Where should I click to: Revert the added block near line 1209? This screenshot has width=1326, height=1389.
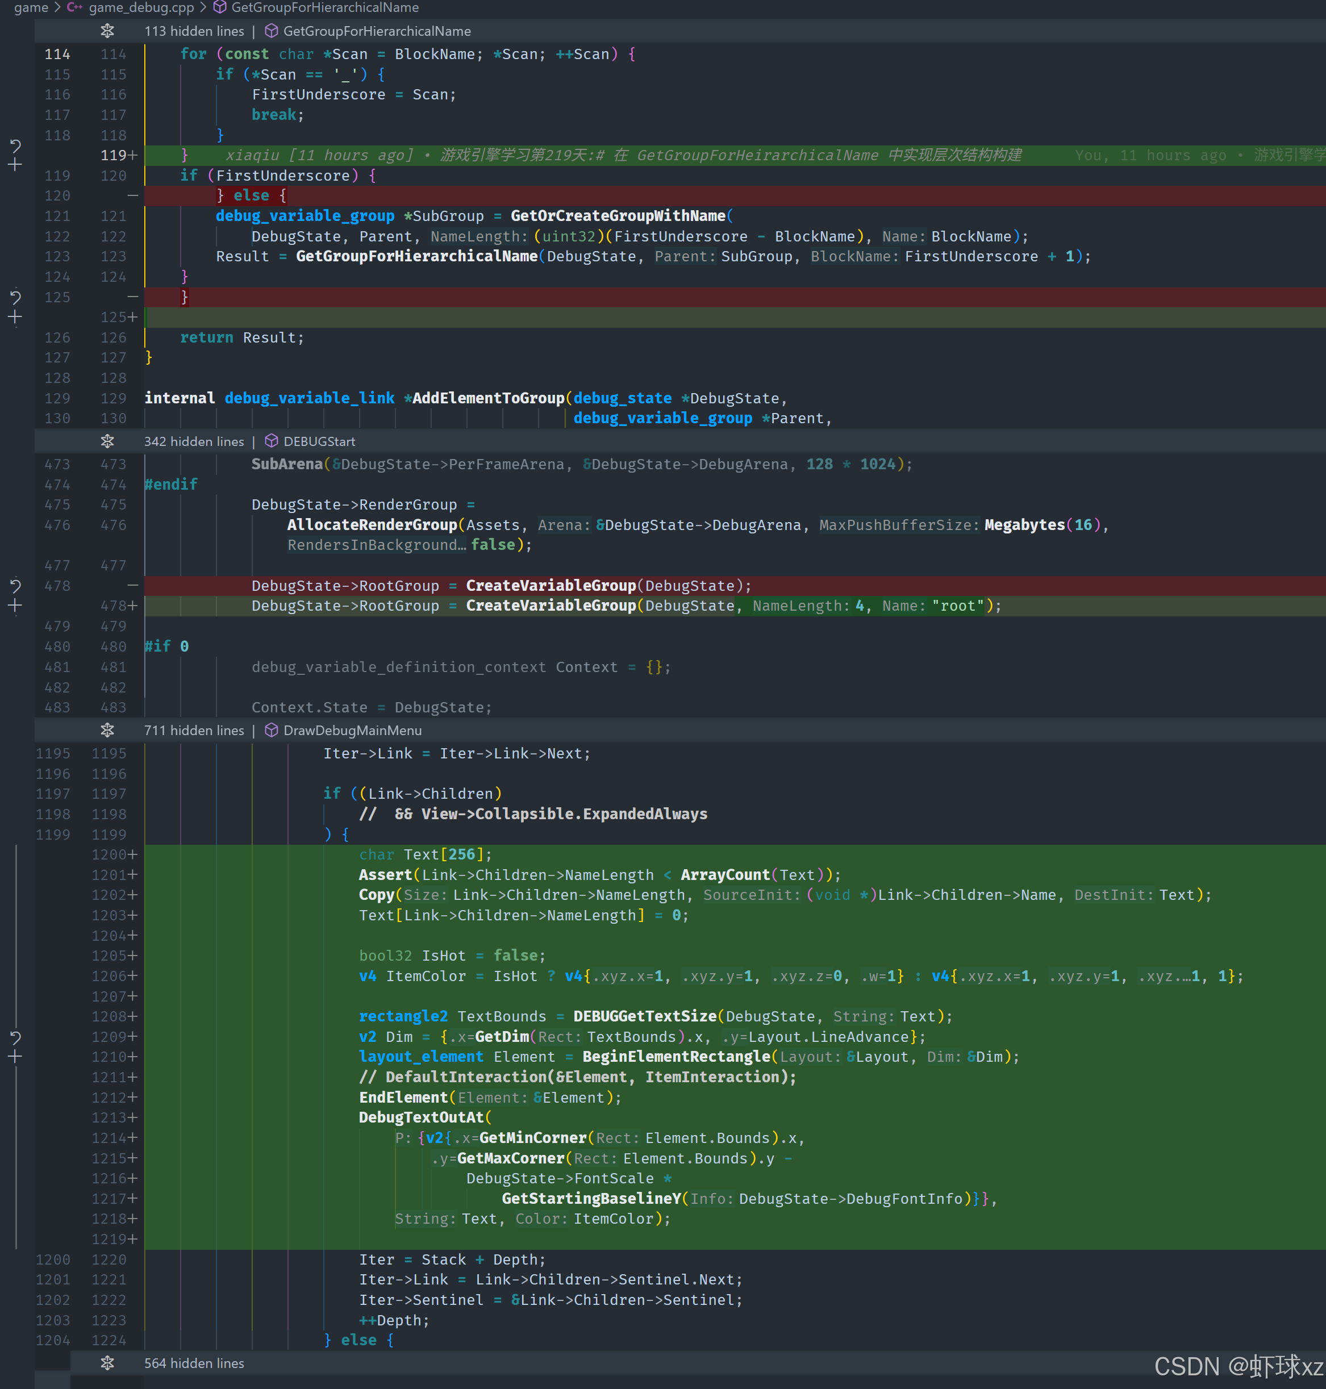pyautogui.click(x=15, y=1037)
